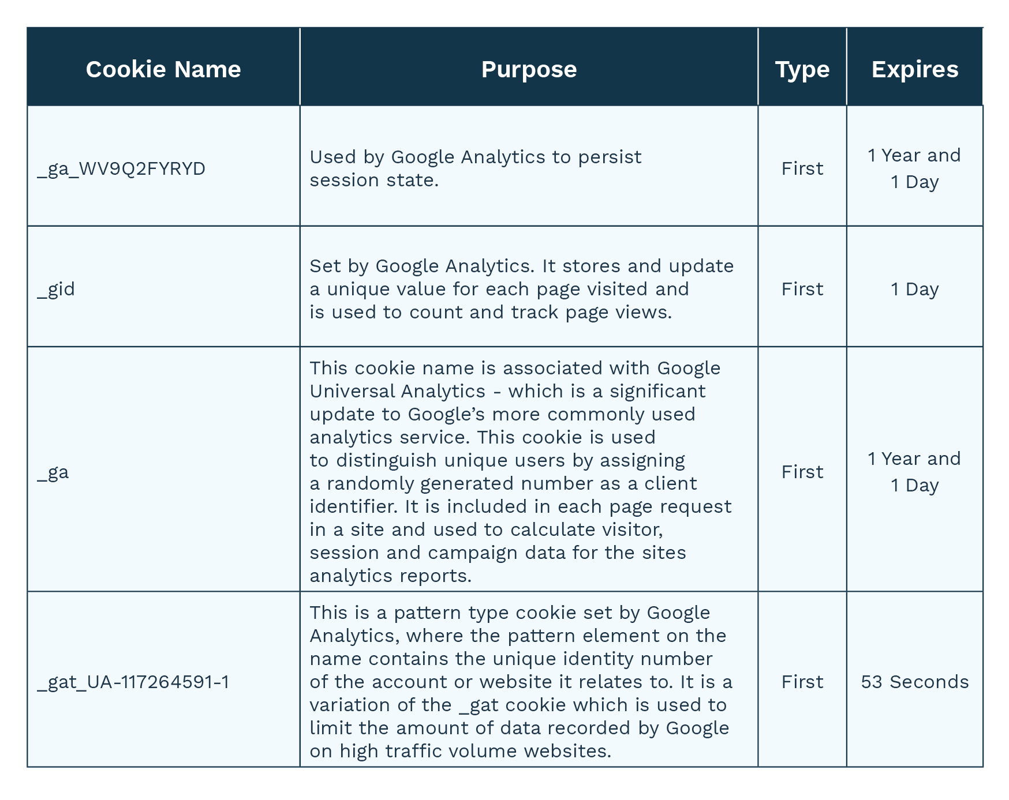Select the _gid cookie name cell
Viewport: 1009px width, 800px height.
pyautogui.click(x=57, y=288)
